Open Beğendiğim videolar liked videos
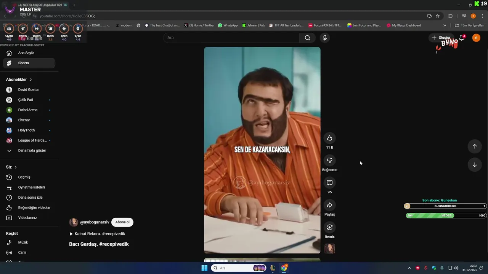The image size is (488, 274). [29, 208]
